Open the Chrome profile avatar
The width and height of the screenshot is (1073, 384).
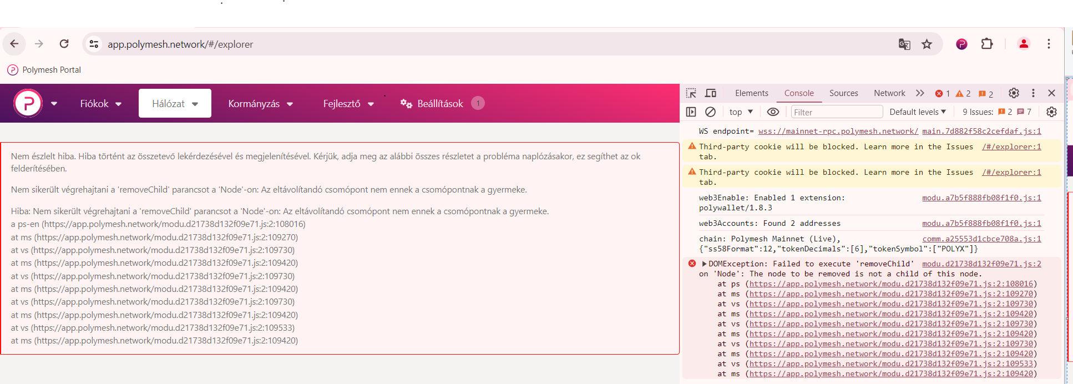(x=1024, y=44)
